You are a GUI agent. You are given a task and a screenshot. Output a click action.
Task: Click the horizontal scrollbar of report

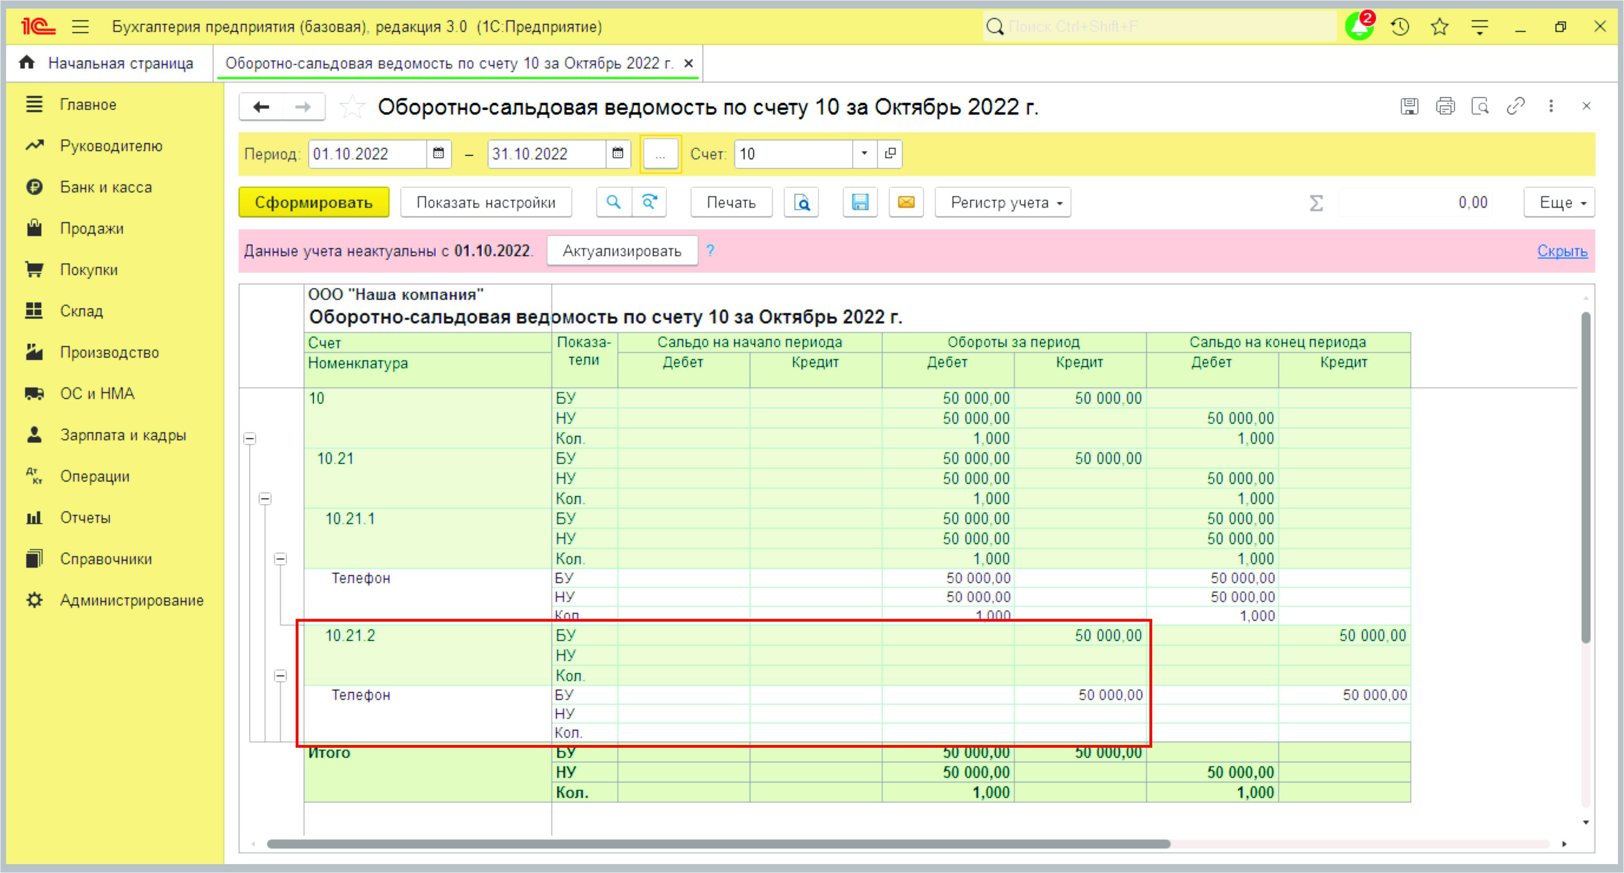click(718, 844)
